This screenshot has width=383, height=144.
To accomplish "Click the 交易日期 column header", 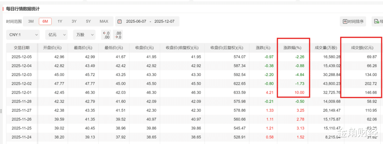I will [22, 48].
